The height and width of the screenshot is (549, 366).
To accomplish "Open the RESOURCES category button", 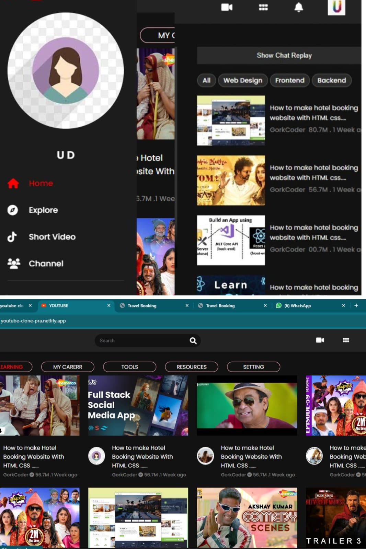I will point(192,367).
